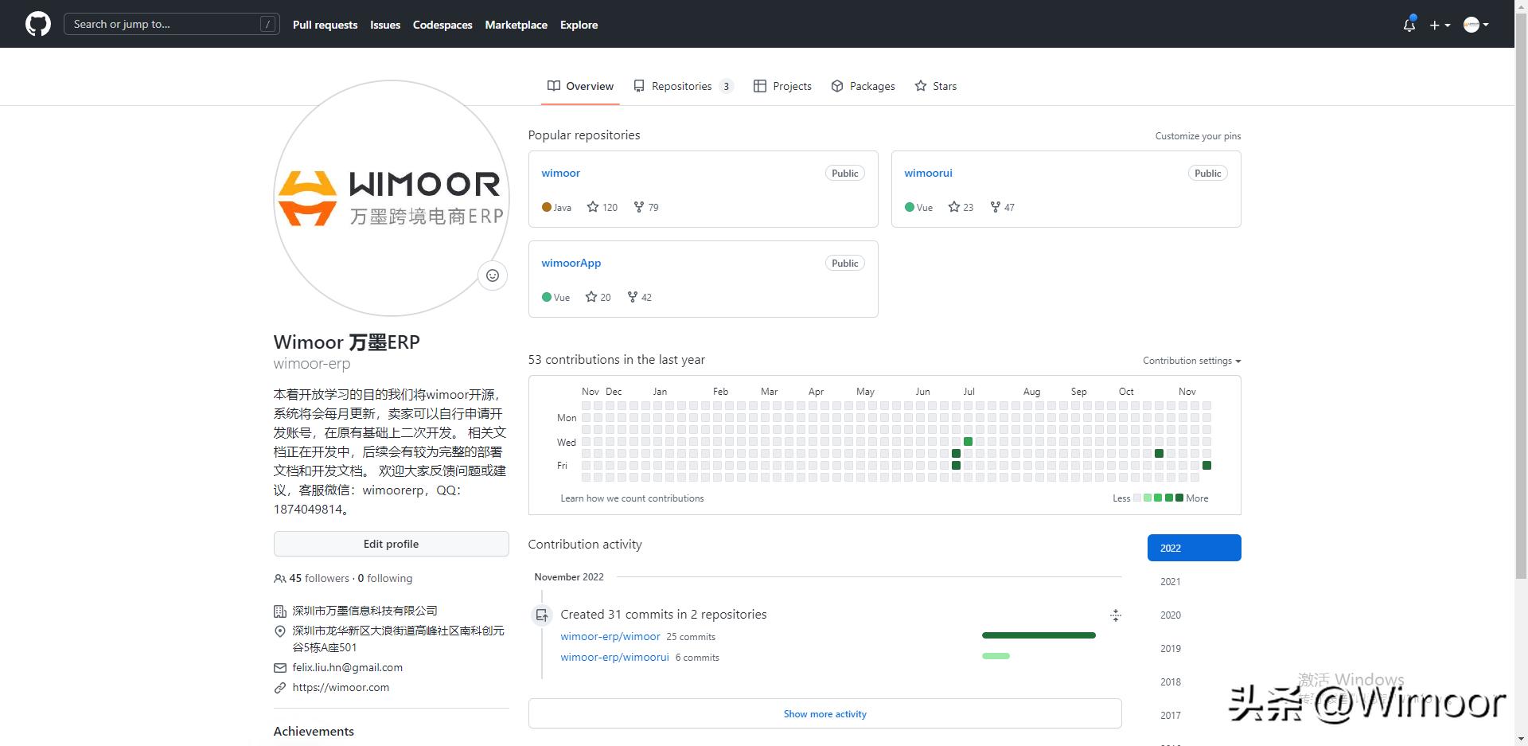The width and height of the screenshot is (1528, 746).
Task: Open the https://wimoor.com website link
Action: click(341, 687)
